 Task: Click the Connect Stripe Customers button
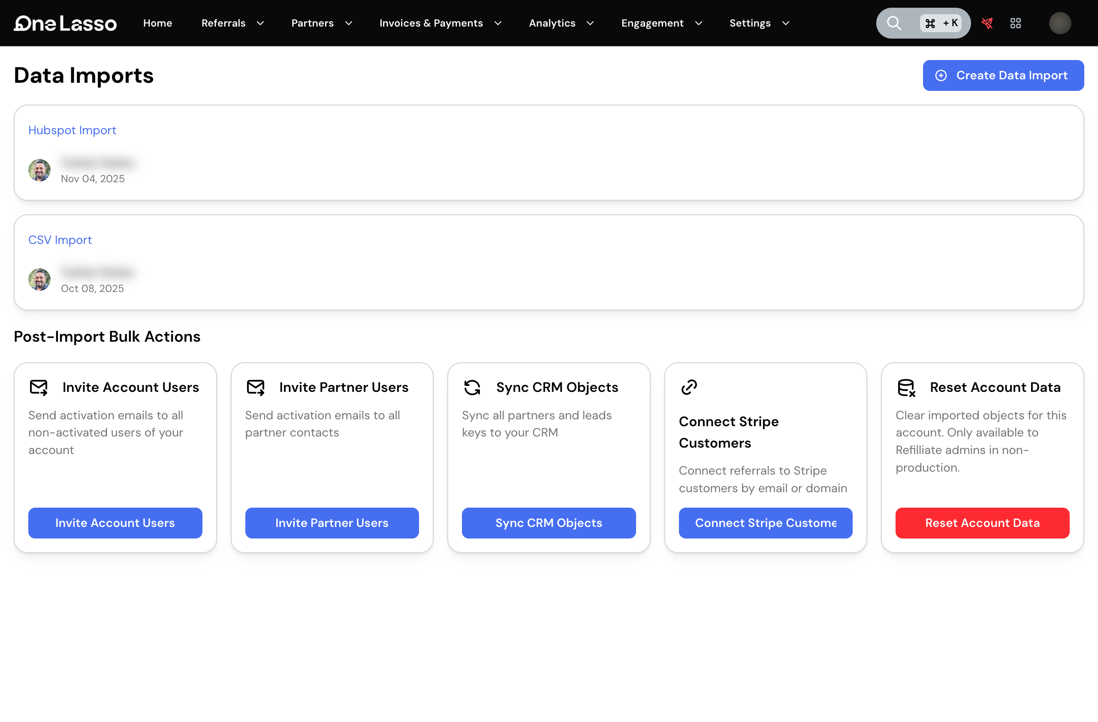point(765,523)
